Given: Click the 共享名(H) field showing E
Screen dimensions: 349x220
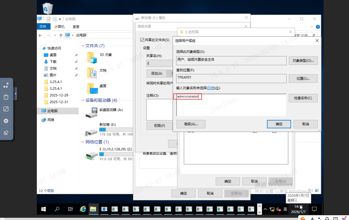Looking at the screenshot, I should pyautogui.click(x=160, y=64).
